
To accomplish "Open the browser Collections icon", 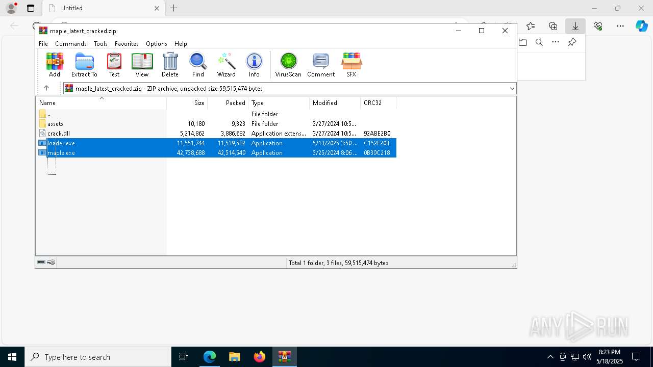I will coord(553,26).
